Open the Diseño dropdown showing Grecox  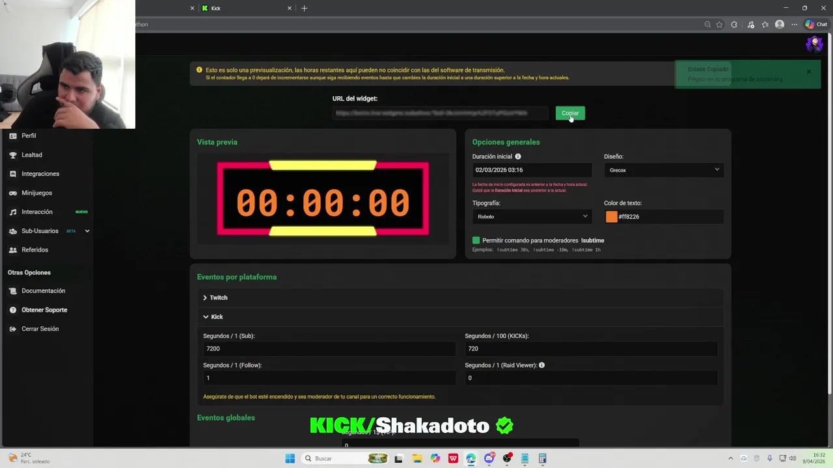pos(664,170)
